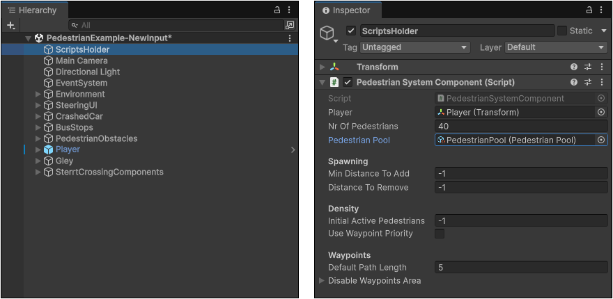Image resolution: width=613 pixels, height=299 pixels.
Task: Open PedestrianExample-NewInput scene options menu
Action: coord(290,38)
